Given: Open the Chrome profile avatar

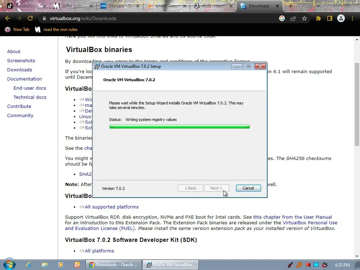Looking at the screenshot, I should coord(341,18).
